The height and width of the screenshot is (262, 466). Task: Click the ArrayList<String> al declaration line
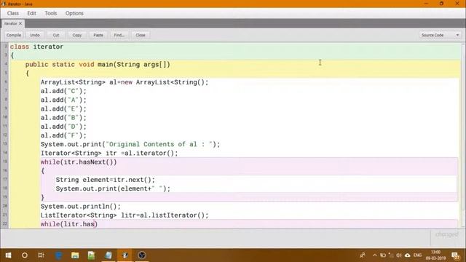pos(125,82)
